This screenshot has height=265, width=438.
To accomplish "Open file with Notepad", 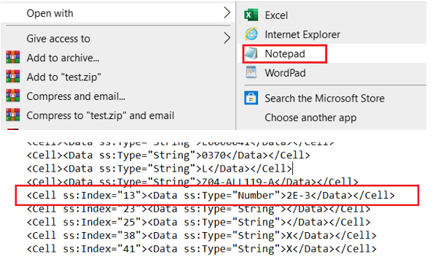I will 285,54.
